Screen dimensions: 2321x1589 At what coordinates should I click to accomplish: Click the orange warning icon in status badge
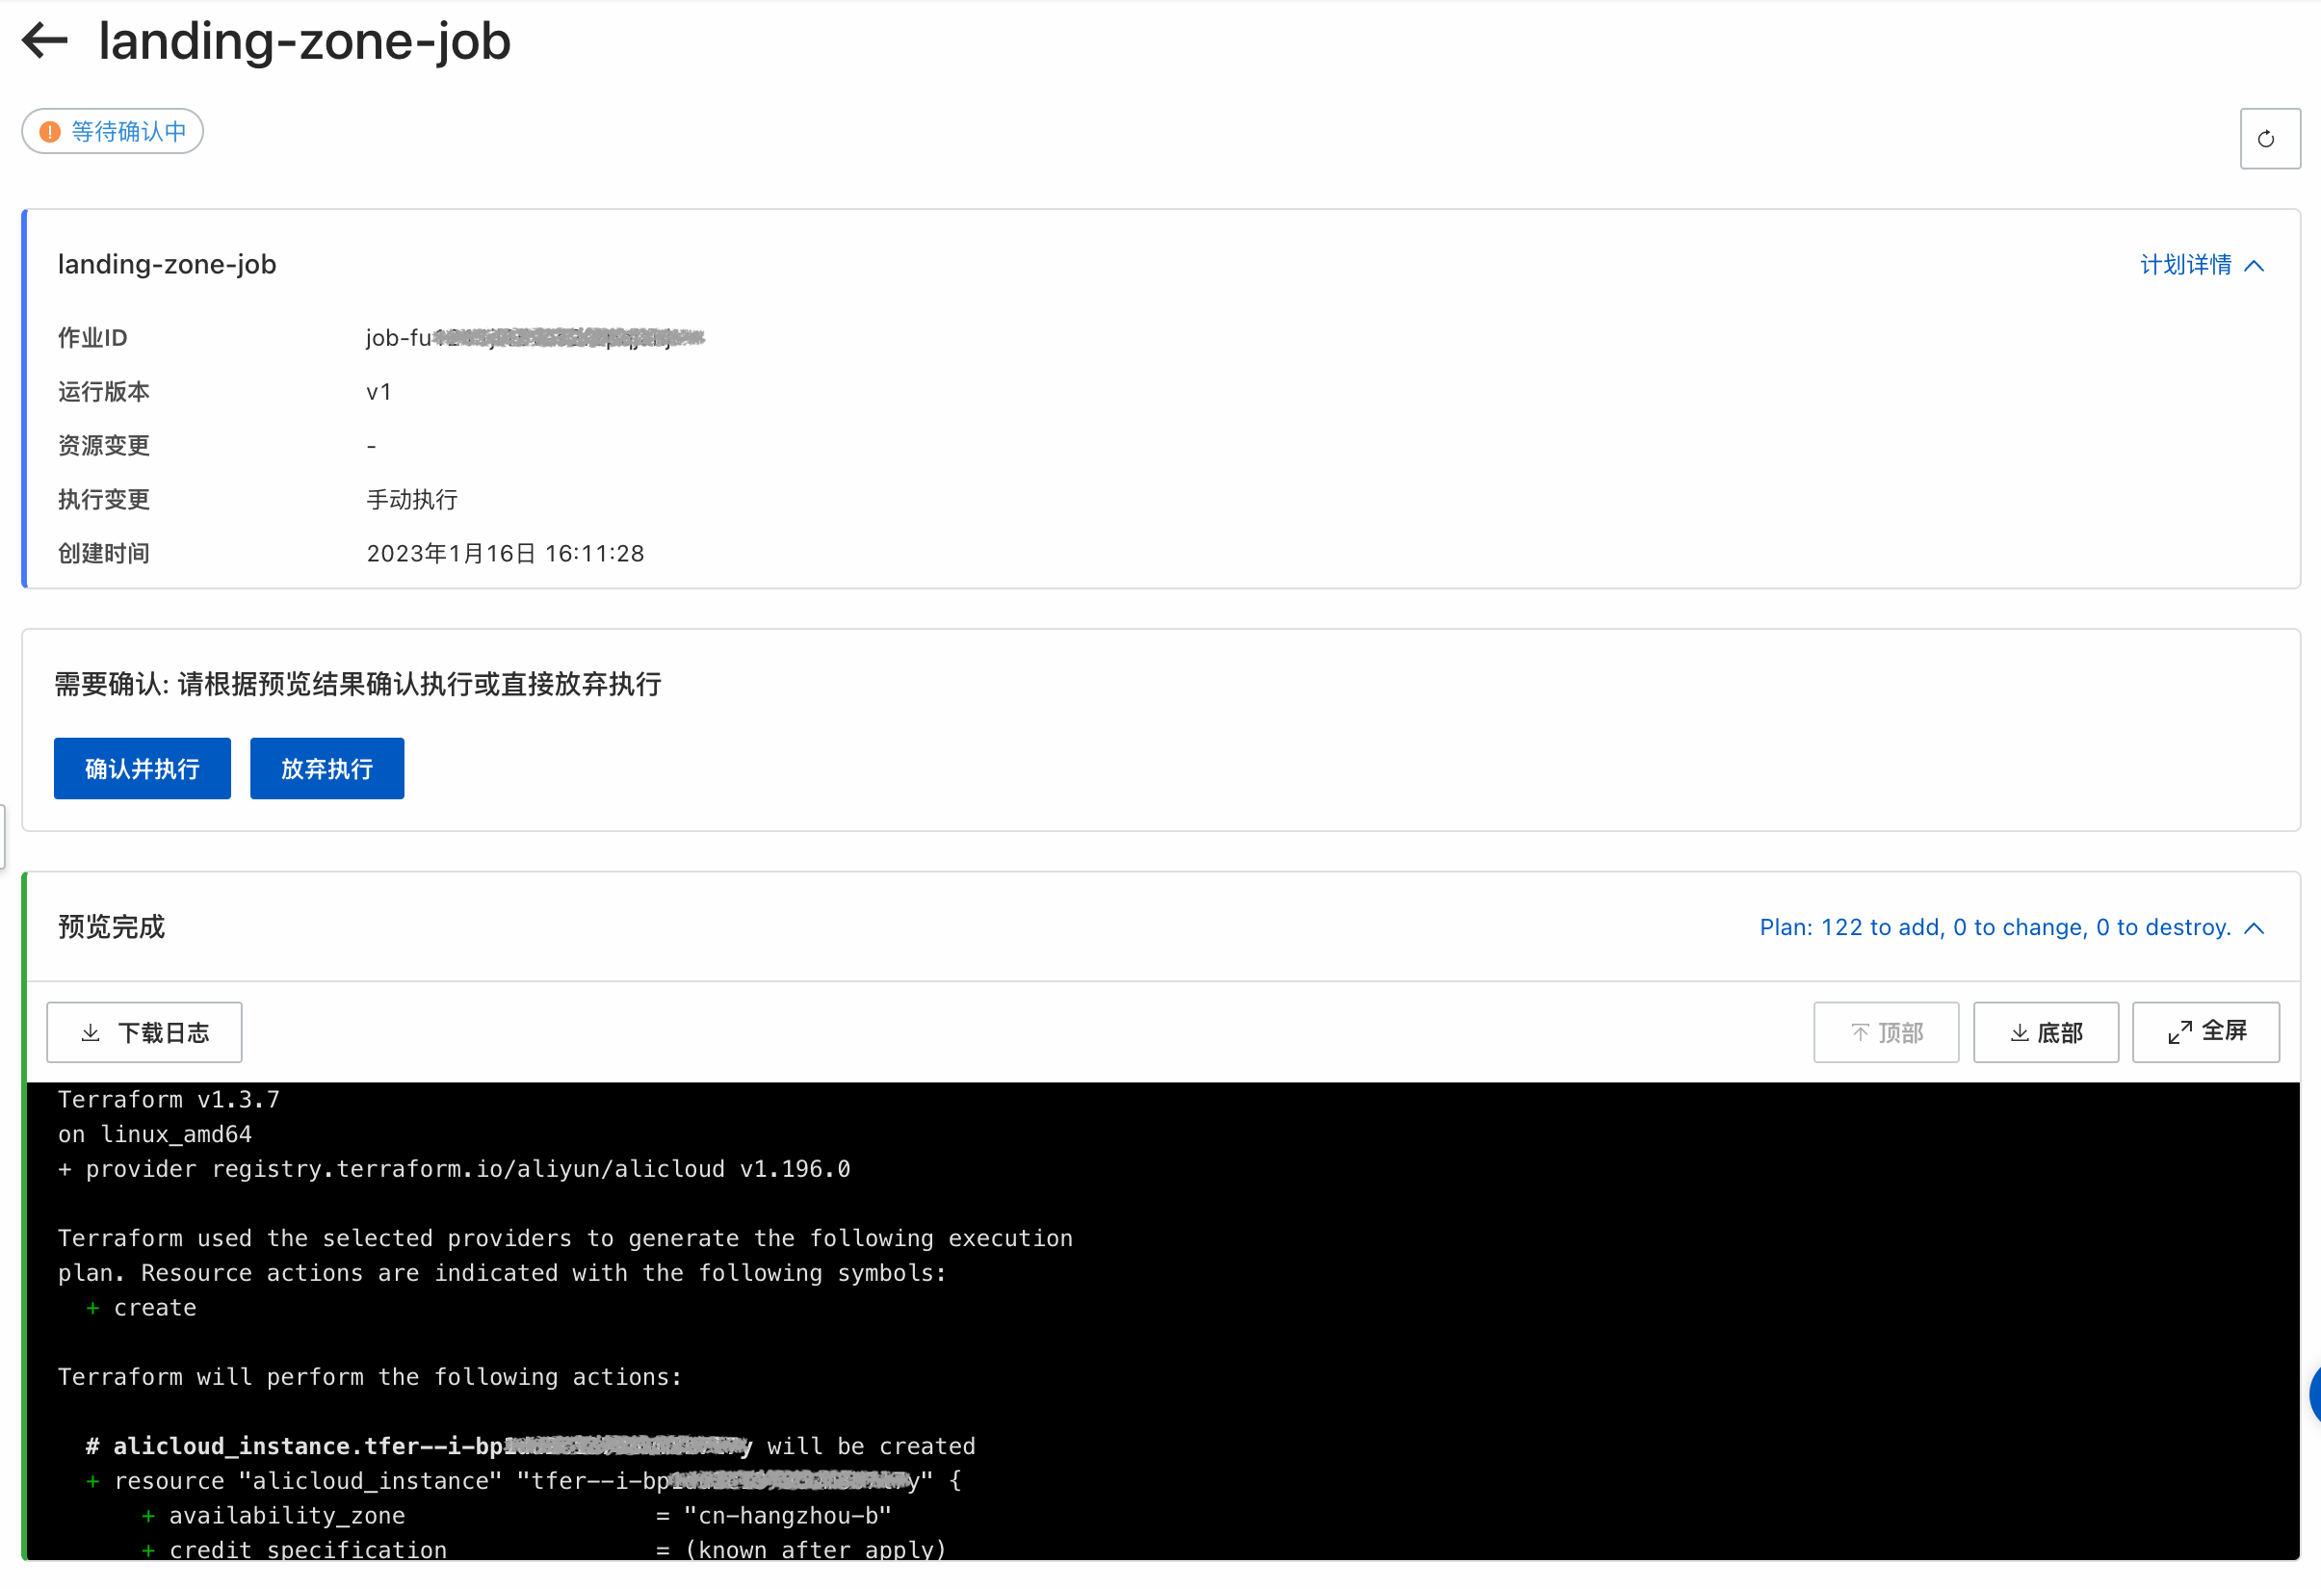(x=50, y=132)
